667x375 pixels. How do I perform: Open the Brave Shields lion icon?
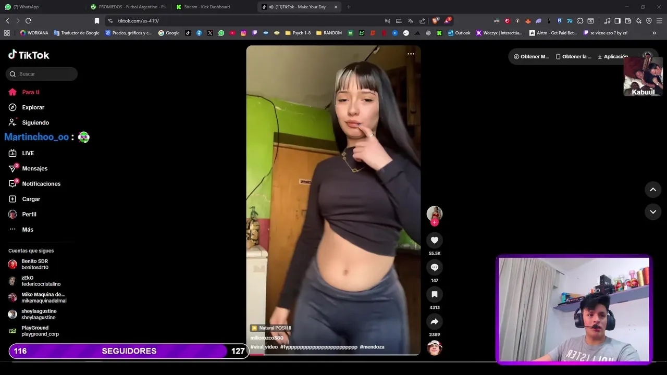pos(435,21)
